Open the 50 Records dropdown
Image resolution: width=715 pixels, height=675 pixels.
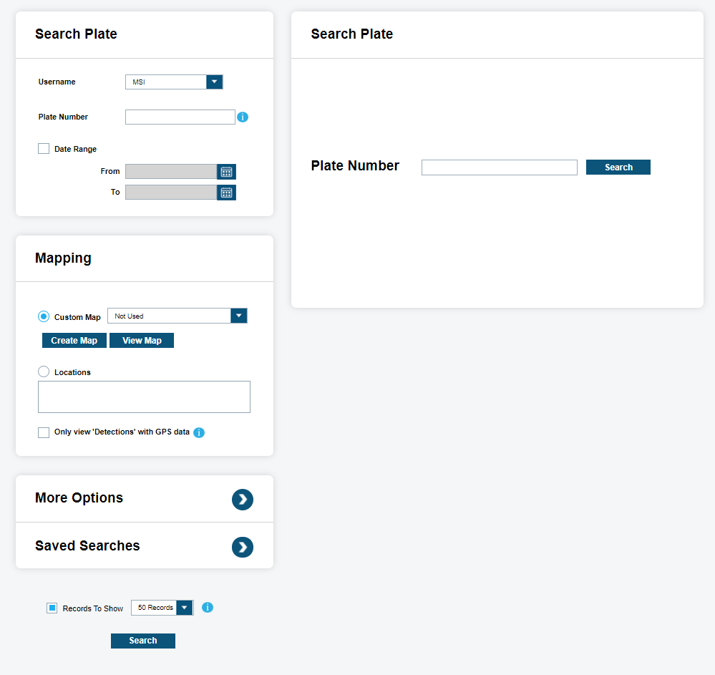[184, 608]
